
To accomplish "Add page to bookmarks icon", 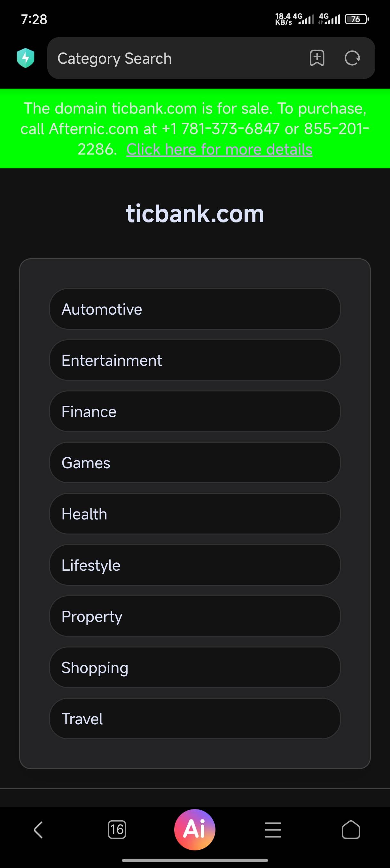I will [x=317, y=58].
